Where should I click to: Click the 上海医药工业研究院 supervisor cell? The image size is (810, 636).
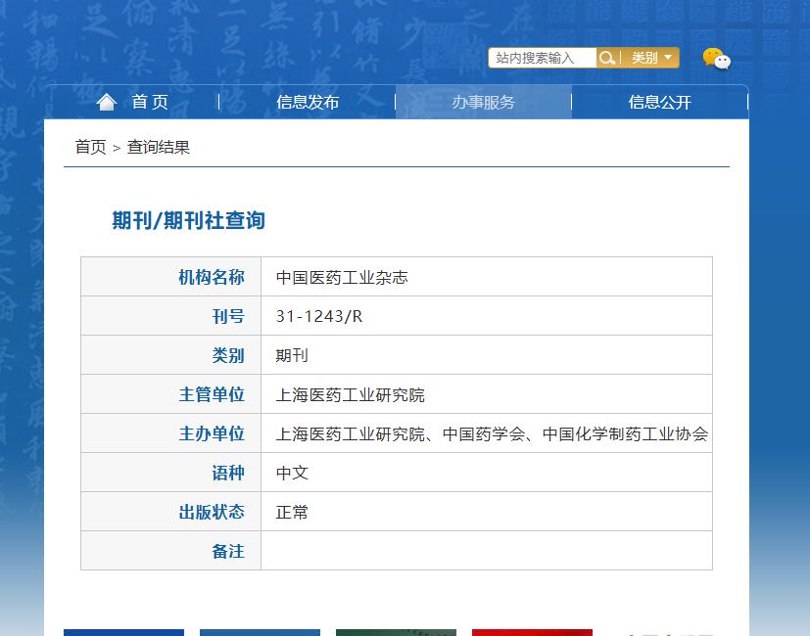(x=487, y=394)
